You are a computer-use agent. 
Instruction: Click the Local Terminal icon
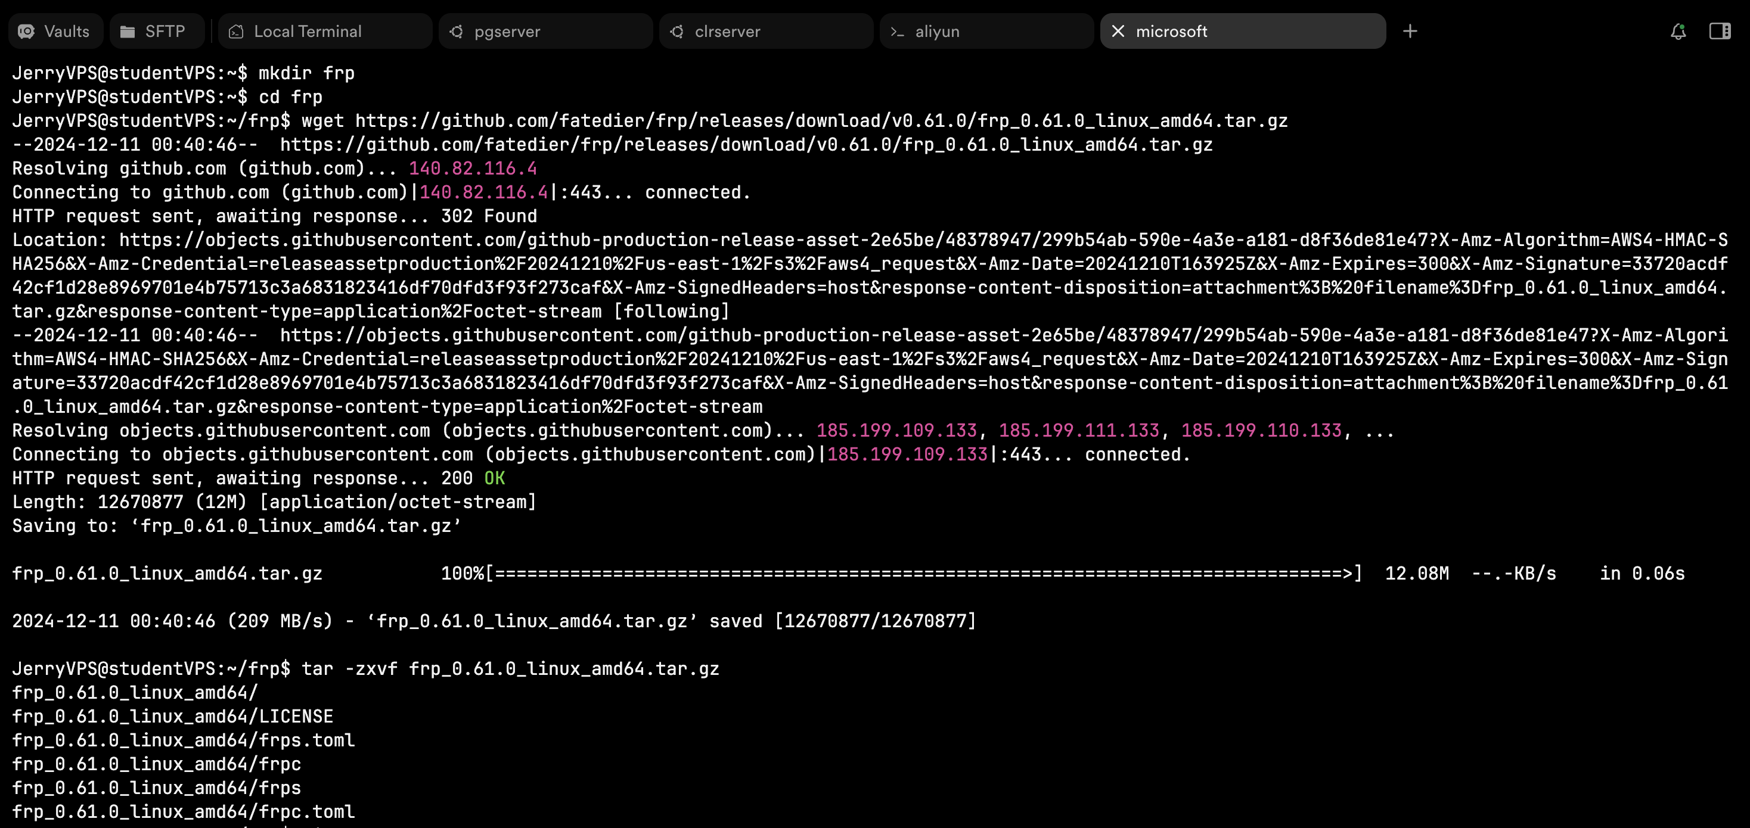[x=235, y=31]
